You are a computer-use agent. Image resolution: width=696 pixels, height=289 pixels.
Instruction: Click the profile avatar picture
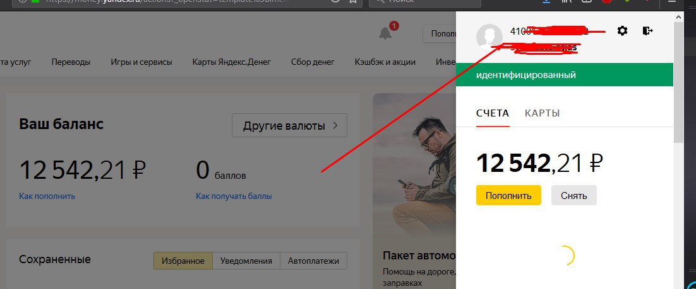tap(489, 37)
